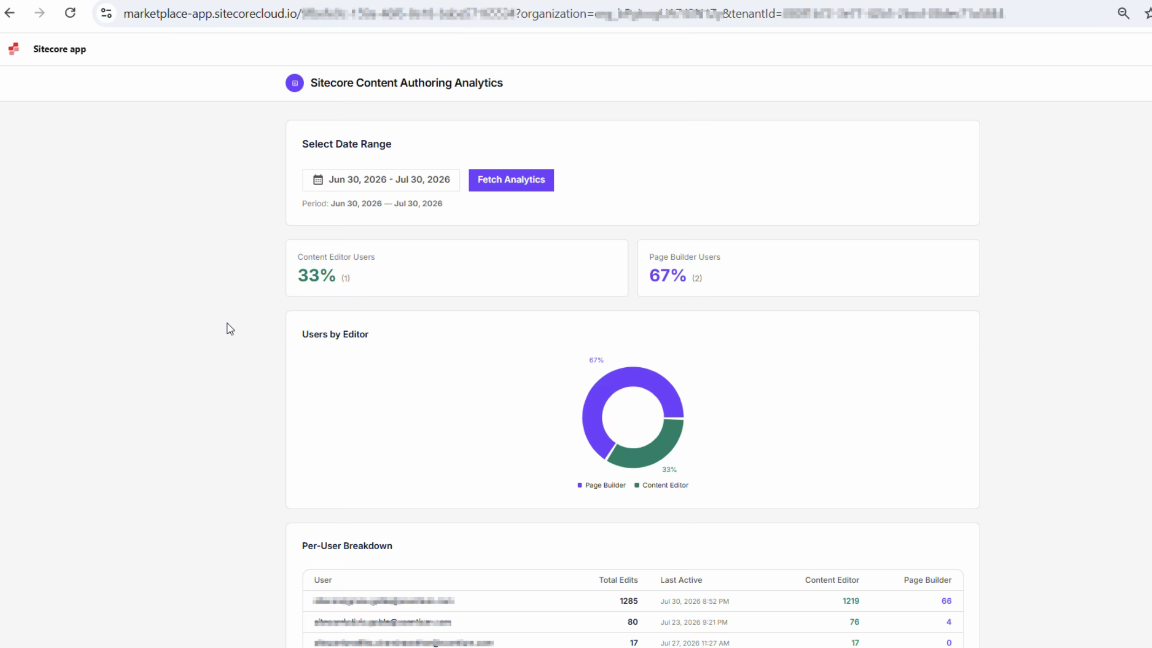This screenshot has width=1152, height=648.
Task: Click the 1285 total edits cell
Action: tap(629, 601)
